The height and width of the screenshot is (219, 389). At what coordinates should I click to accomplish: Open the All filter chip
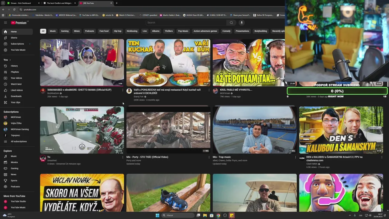point(43,31)
